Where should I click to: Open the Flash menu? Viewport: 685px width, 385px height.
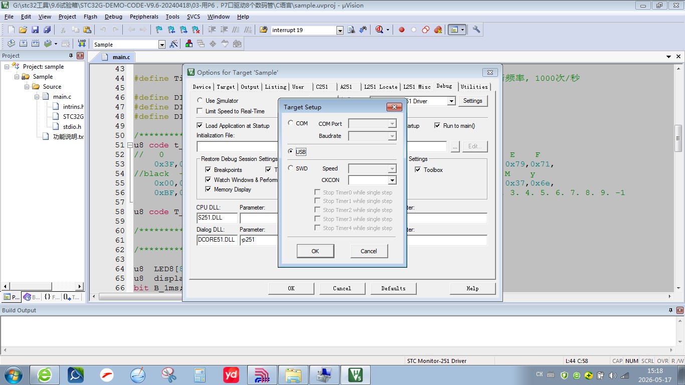[x=90, y=17]
